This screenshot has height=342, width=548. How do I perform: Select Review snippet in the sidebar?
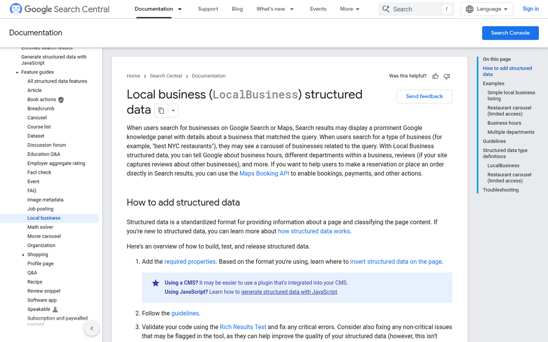[x=44, y=291]
